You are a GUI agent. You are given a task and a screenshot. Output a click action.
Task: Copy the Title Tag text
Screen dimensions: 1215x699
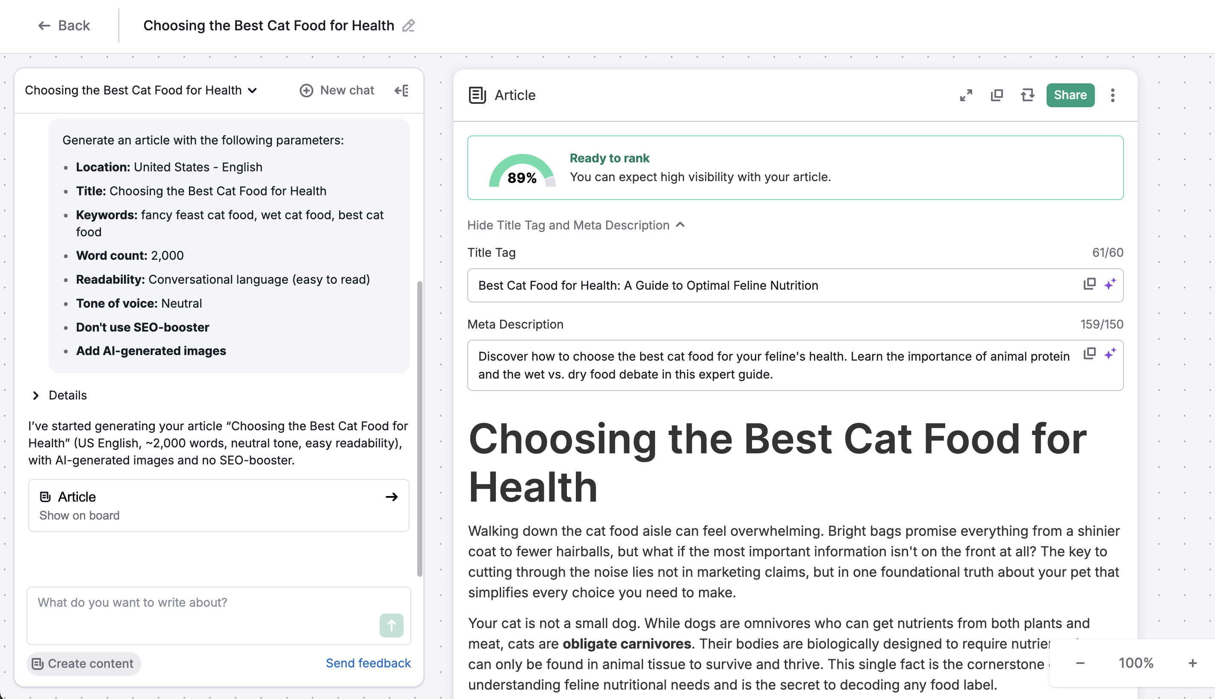[1089, 284]
